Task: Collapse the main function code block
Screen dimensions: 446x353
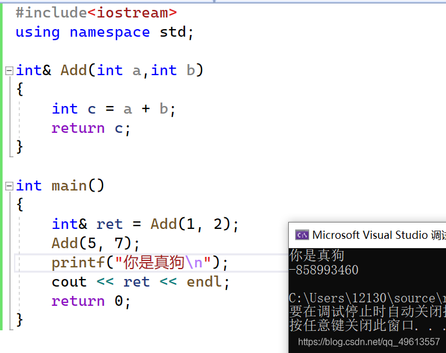Action: (9, 186)
